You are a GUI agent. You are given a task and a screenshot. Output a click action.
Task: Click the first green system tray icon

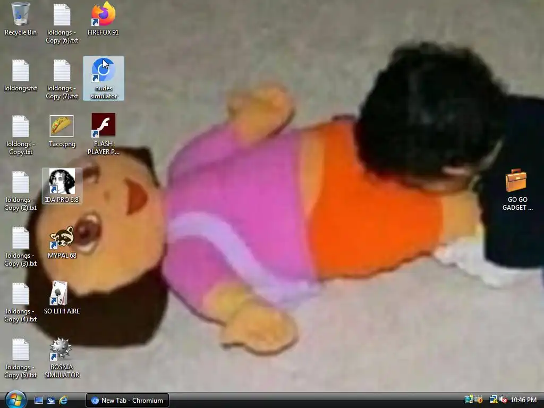pyautogui.click(x=469, y=399)
